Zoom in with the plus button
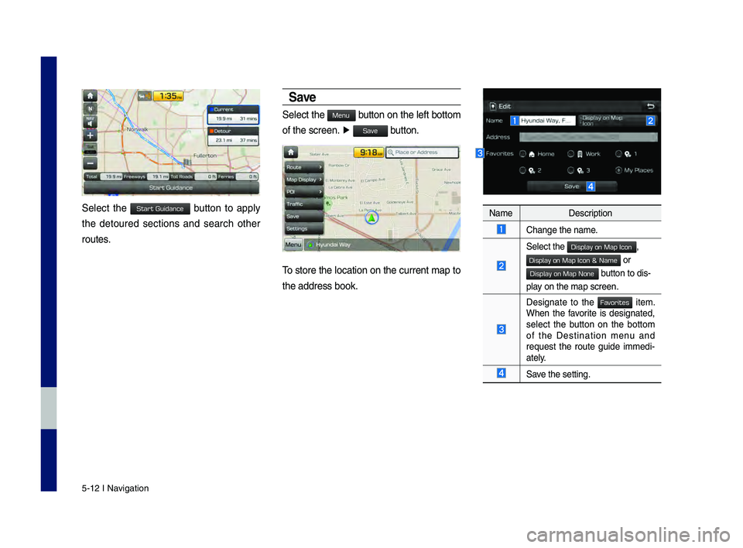This screenshot has height=548, width=743. (90, 135)
